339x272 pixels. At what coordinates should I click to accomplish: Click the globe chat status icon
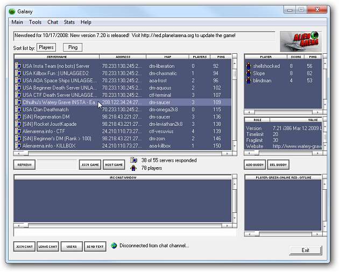click(114, 246)
